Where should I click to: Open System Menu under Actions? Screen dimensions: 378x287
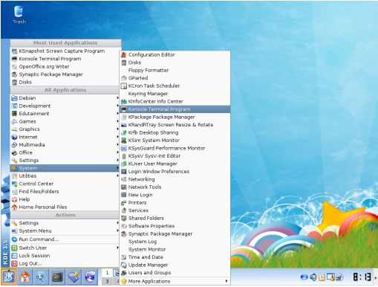coord(65,231)
